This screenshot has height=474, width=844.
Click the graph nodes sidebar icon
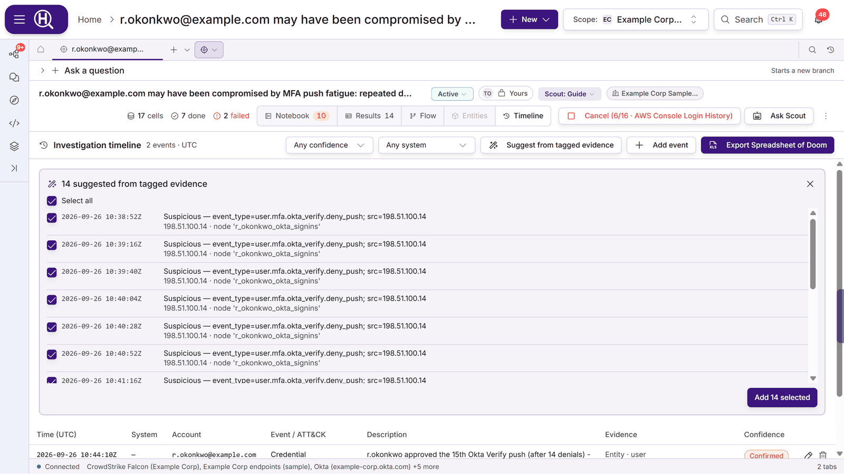tap(14, 54)
